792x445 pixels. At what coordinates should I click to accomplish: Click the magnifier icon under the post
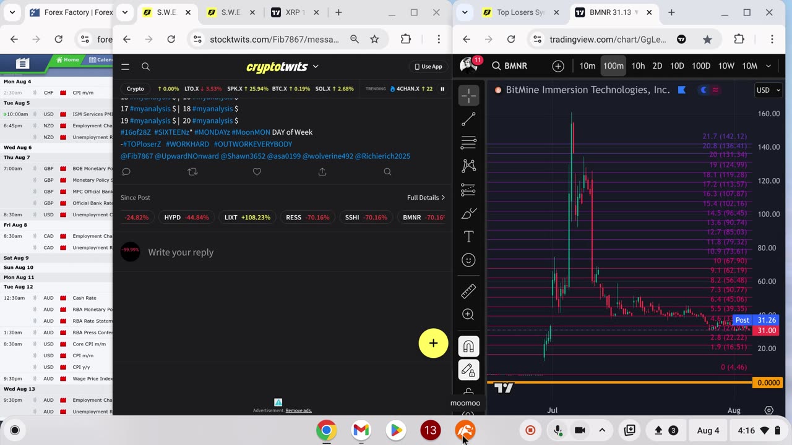[x=387, y=172]
